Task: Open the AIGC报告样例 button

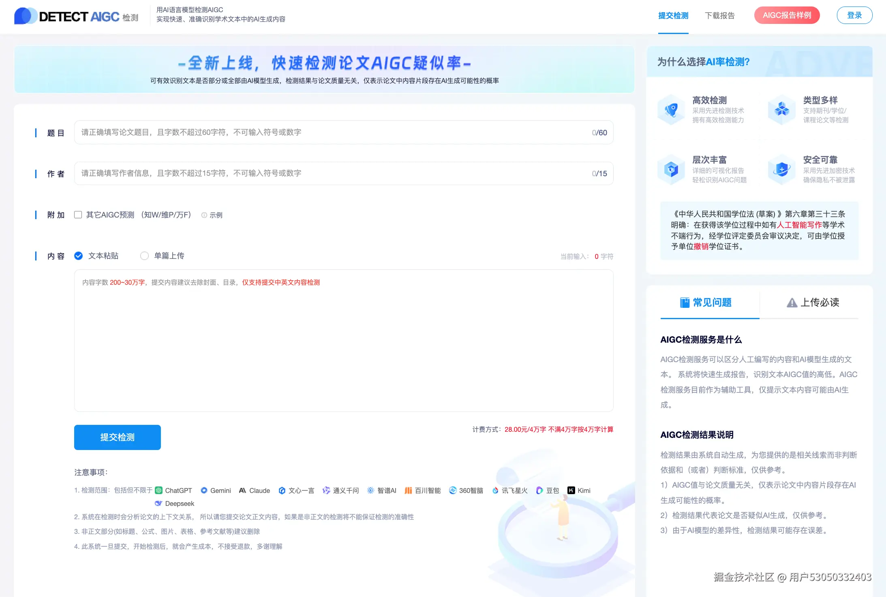Action: click(787, 15)
